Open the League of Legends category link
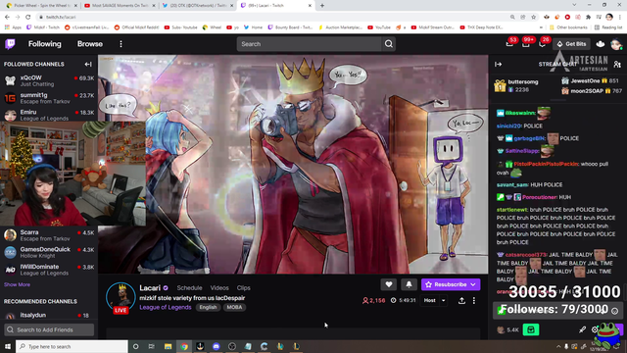The height and width of the screenshot is (353, 627). [166, 307]
